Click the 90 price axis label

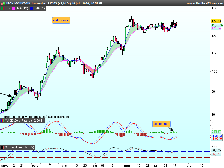click(213, 92)
